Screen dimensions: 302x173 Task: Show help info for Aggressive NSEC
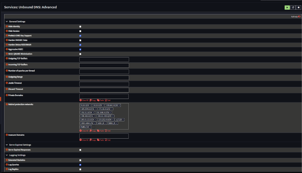pos(7,49)
